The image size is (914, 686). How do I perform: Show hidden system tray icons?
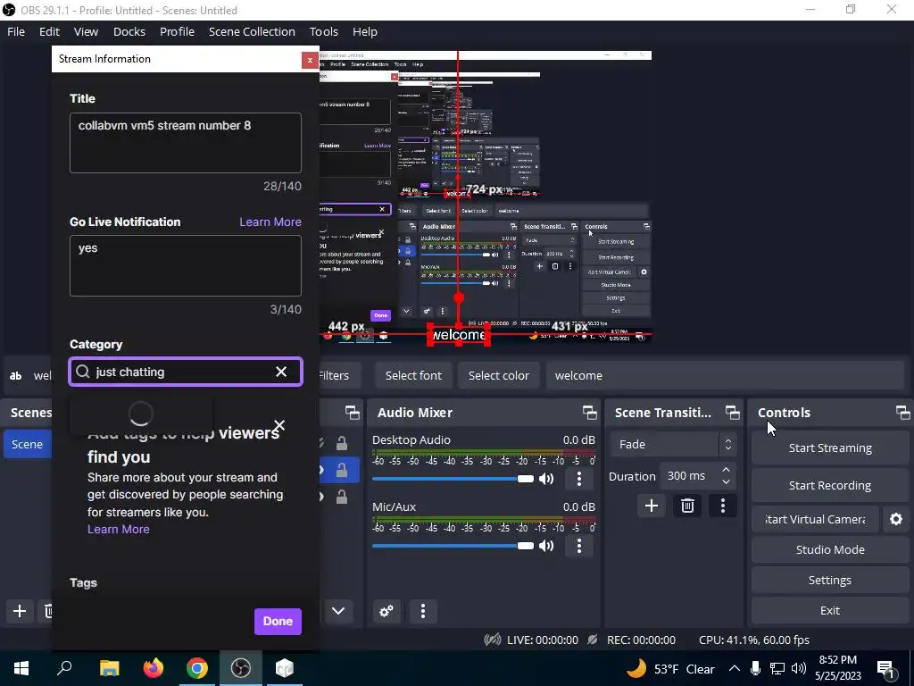(x=735, y=668)
